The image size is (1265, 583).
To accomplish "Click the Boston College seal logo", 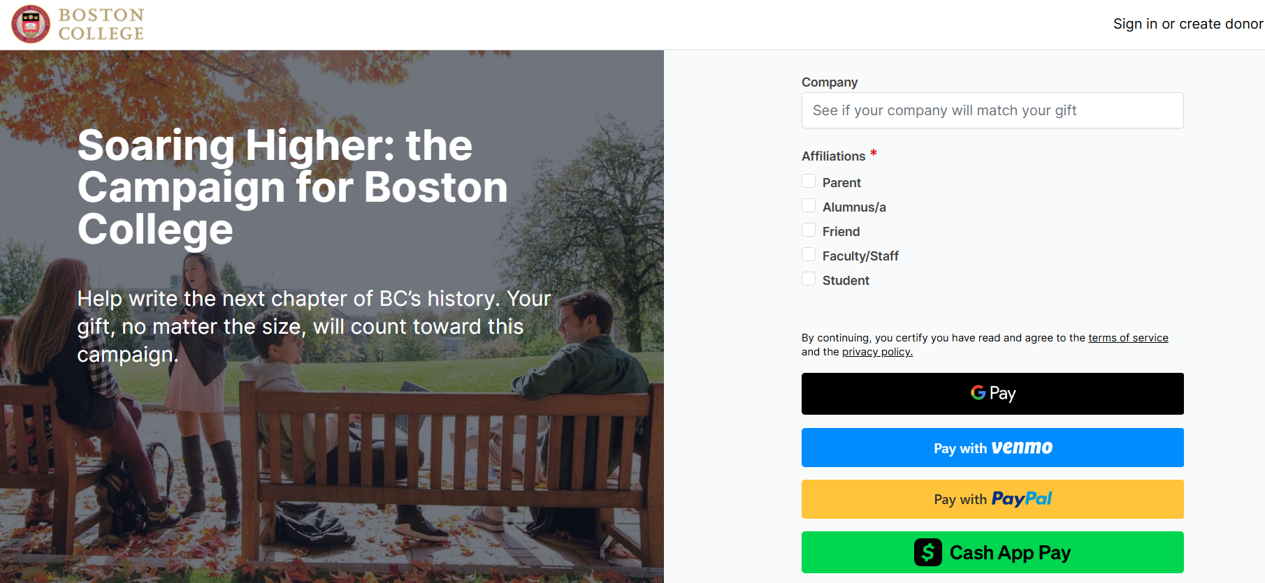I will click(31, 24).
